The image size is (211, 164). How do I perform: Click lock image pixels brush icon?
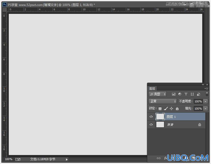(x=166, y=109)
